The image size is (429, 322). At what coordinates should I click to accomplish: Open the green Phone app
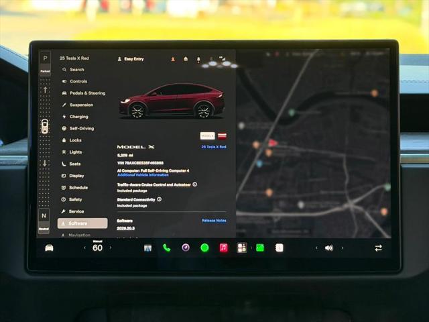tap(167, 248)
